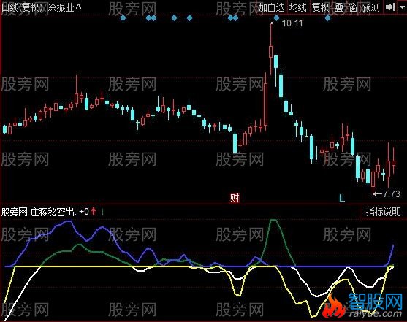The width and height of the screenshot is (407, 322).
Task: Click the 叠 overlay chart button
Action: [x=339, y=7]
